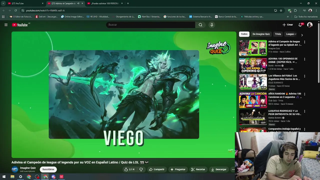The width and height of the screenshot is (320, 180).
Task: Click the YouTube search input field
Action: coord(150,25)
